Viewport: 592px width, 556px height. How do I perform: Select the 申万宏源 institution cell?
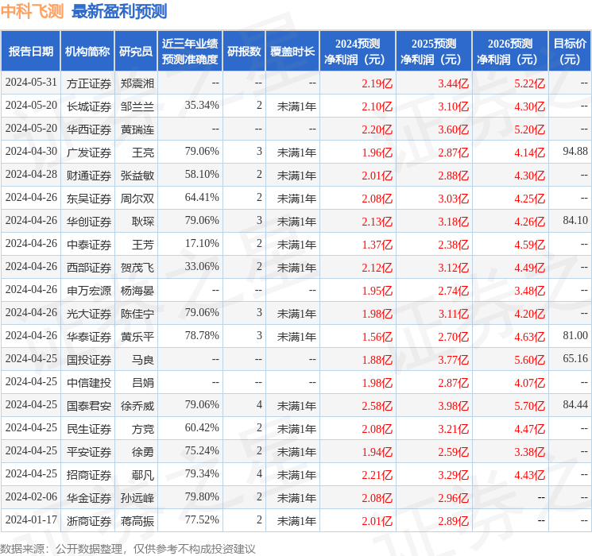coord(89,291)
